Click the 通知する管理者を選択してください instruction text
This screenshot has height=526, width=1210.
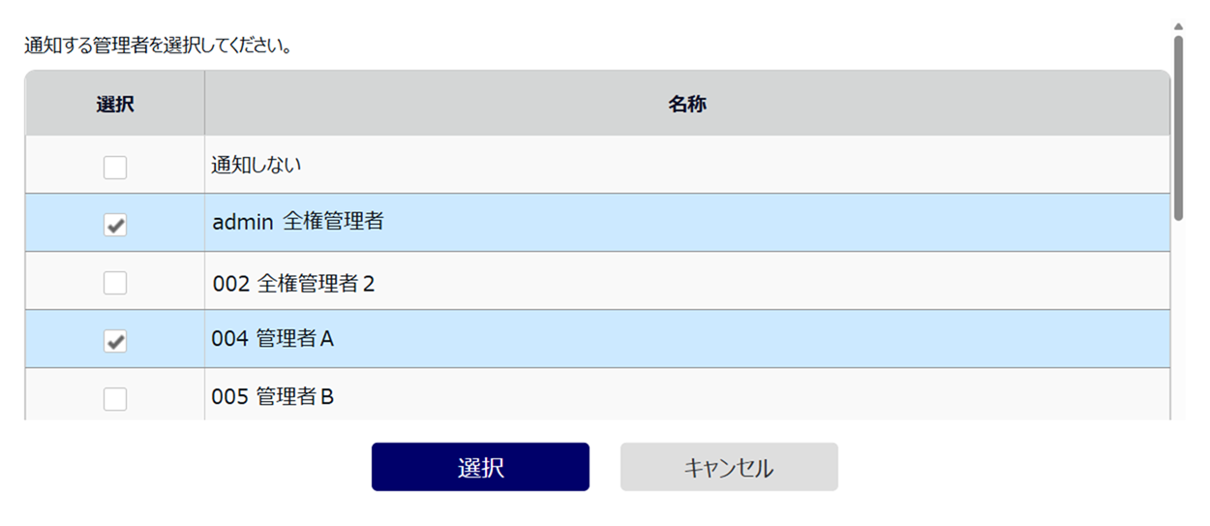159,46
